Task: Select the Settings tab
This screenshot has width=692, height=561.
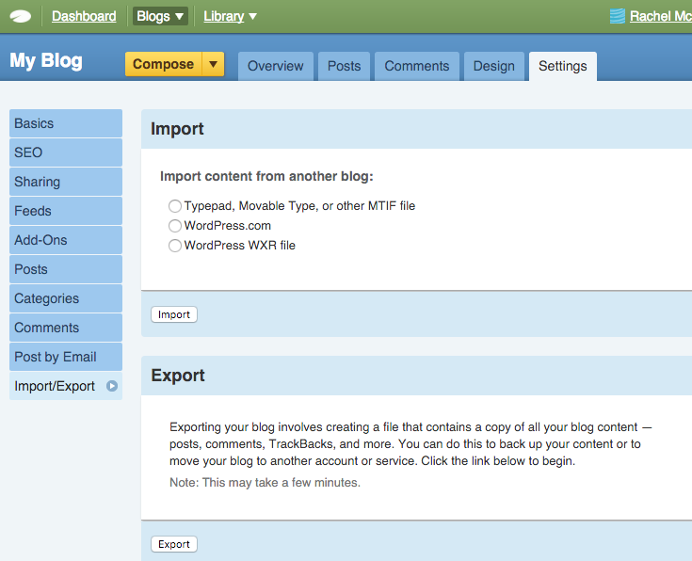Action: point(563,66)
